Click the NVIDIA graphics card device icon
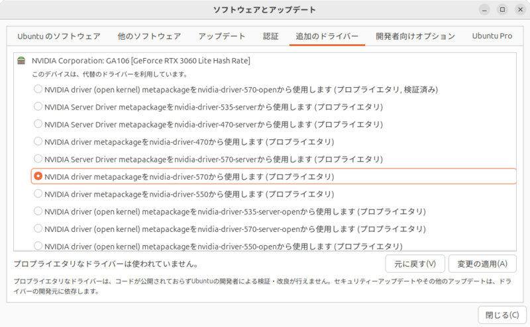This screenshot has width=530, height=327. point(21,61)
